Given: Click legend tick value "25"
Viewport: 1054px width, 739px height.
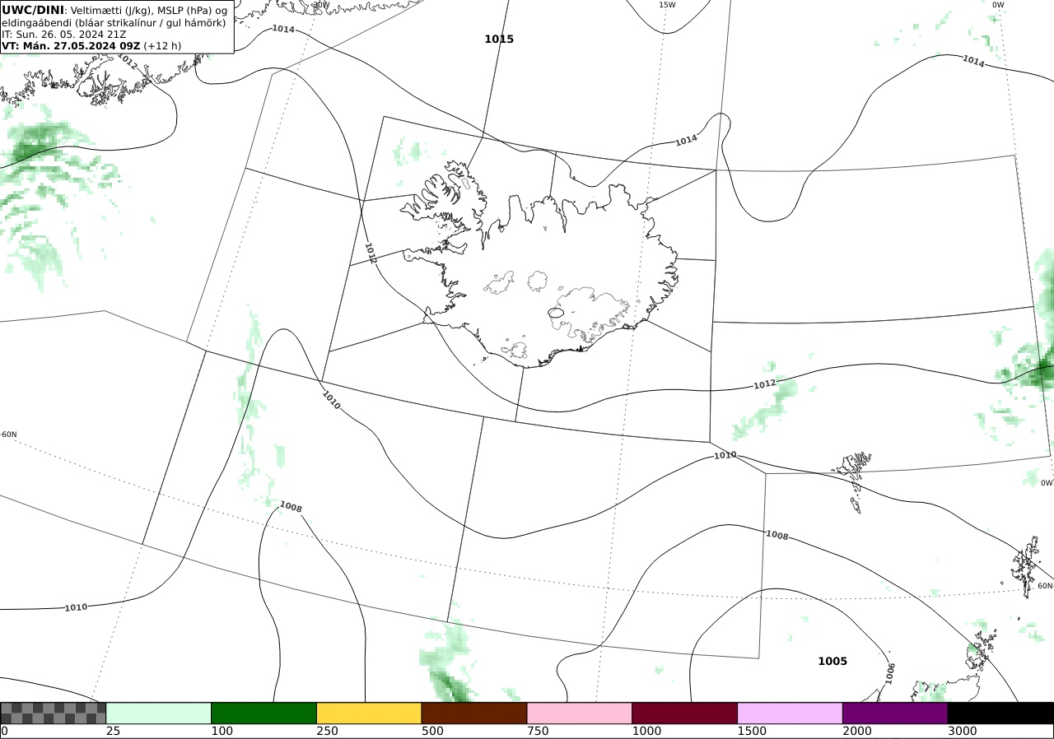Looking at the screenshot, I should 114,731.
